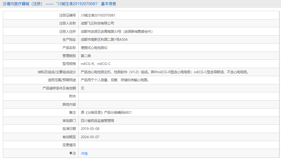Click the 备注 label

(x=72, y=113)
